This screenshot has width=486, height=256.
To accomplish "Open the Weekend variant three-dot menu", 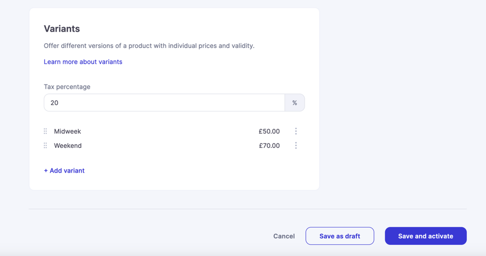I will (x=296, y=146).
